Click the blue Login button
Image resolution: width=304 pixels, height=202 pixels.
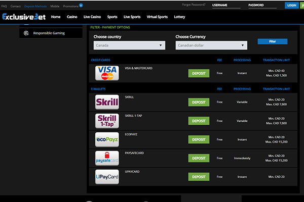coord(292,5)
